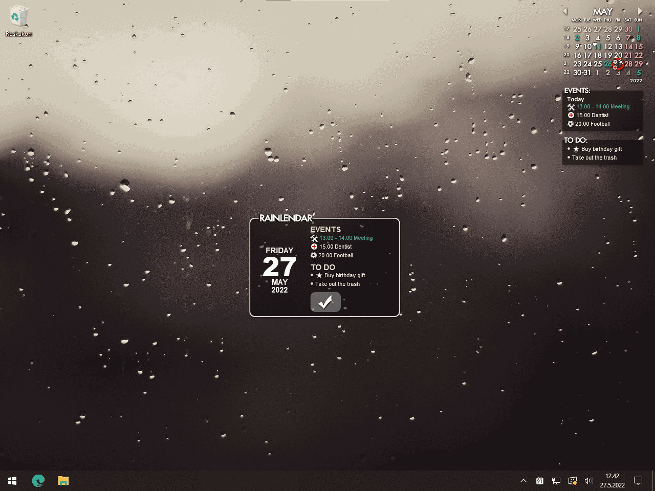This screenshot has width=655, height=491.
Task: Click the red cross icon beside Dentist under Today
Action: point(571,115)
